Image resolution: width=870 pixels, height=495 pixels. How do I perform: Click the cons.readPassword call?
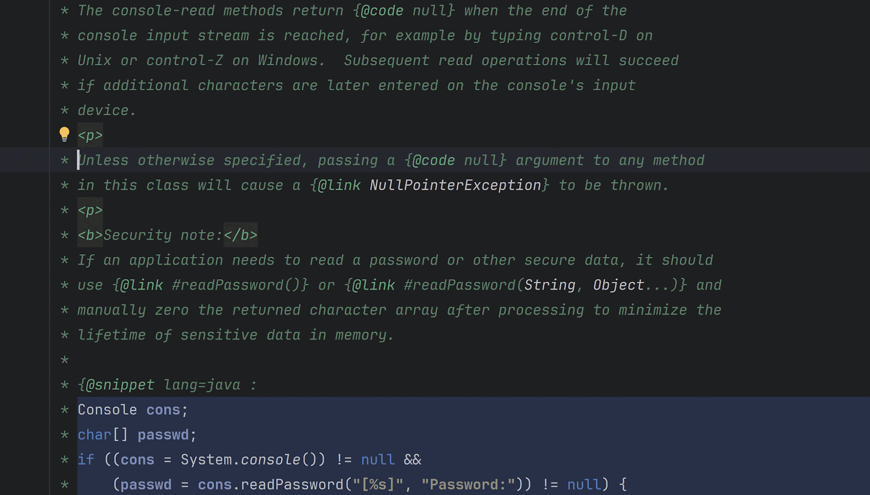pyautogui.click(x=270, y=485)
